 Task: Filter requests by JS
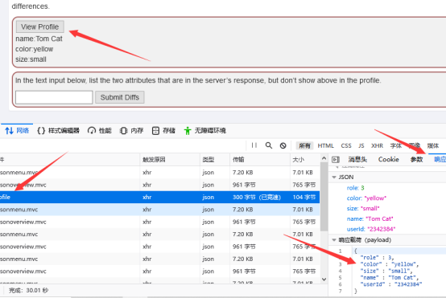pyautogui.click(x=361, y=145)
